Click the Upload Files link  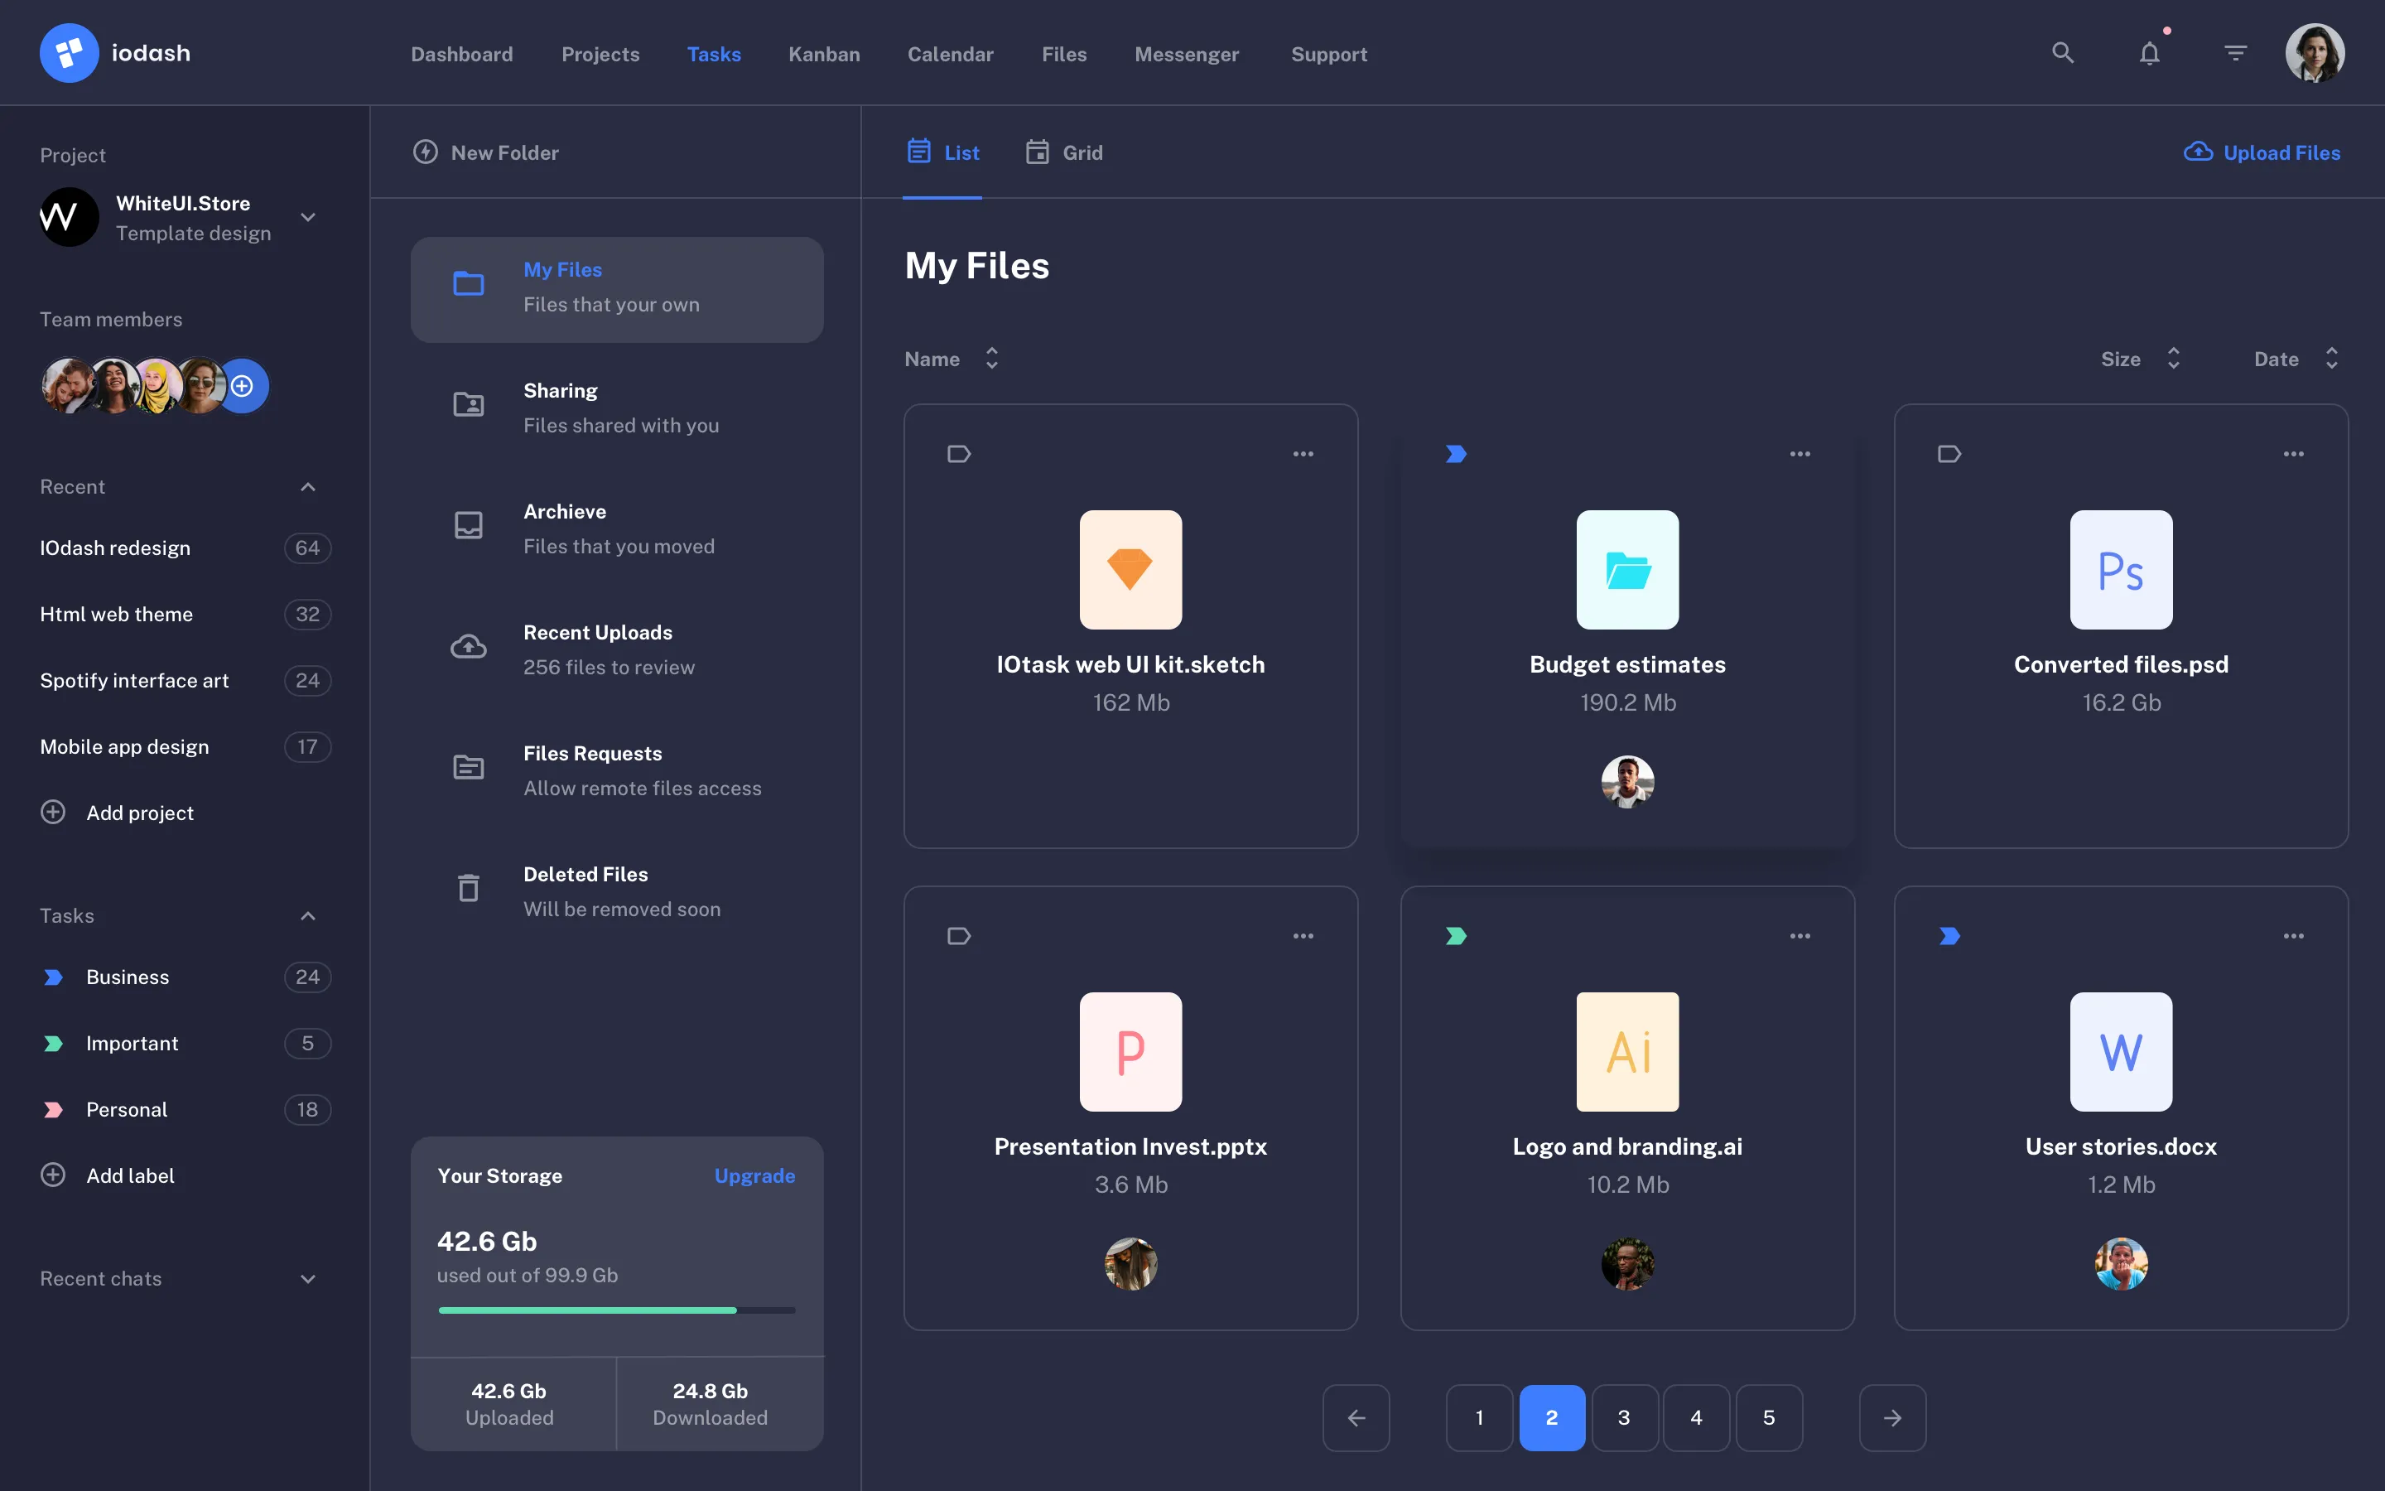click(2261, 152)
